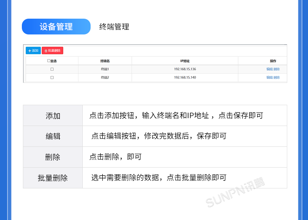Click the 添加 label in instruction table
This screenshot has height=220, width=308.
point(53,116)
